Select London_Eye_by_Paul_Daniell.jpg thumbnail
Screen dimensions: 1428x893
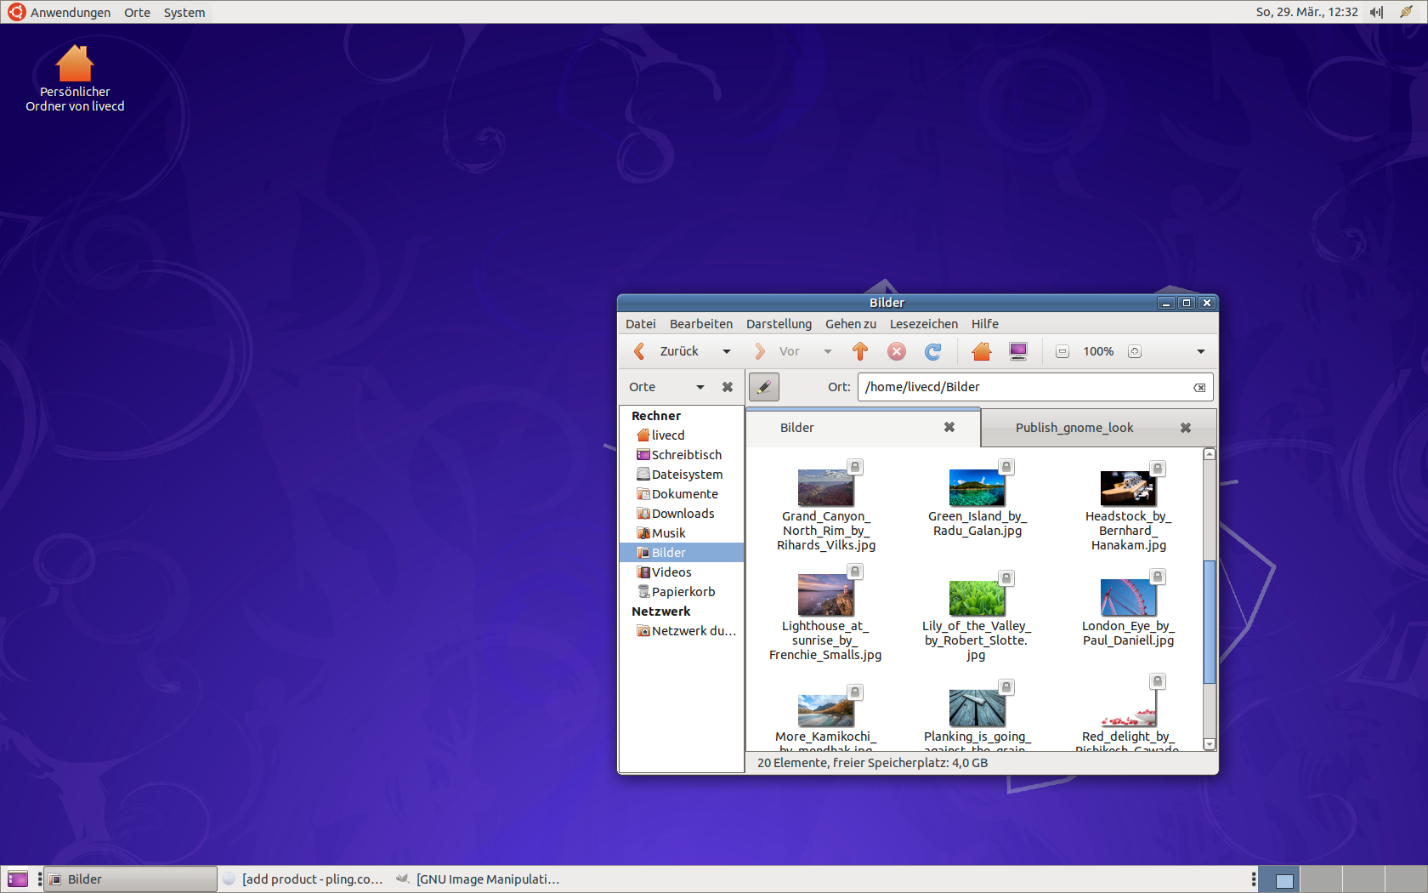[x=1128, y=598]
